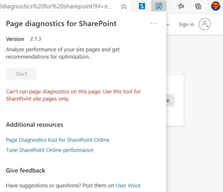This screenshot has height=192, width=223.
Task: Expand the chevron next to Sign in
Action: [x=168, y=25]
